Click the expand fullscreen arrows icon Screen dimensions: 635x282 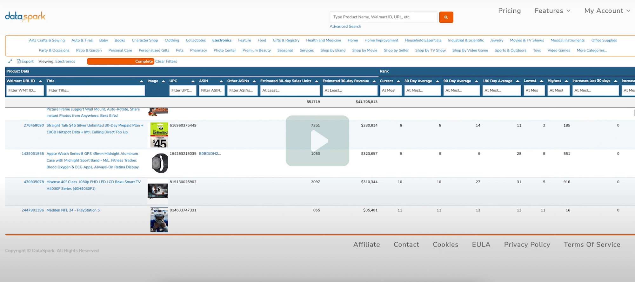(x=10, y=61)
